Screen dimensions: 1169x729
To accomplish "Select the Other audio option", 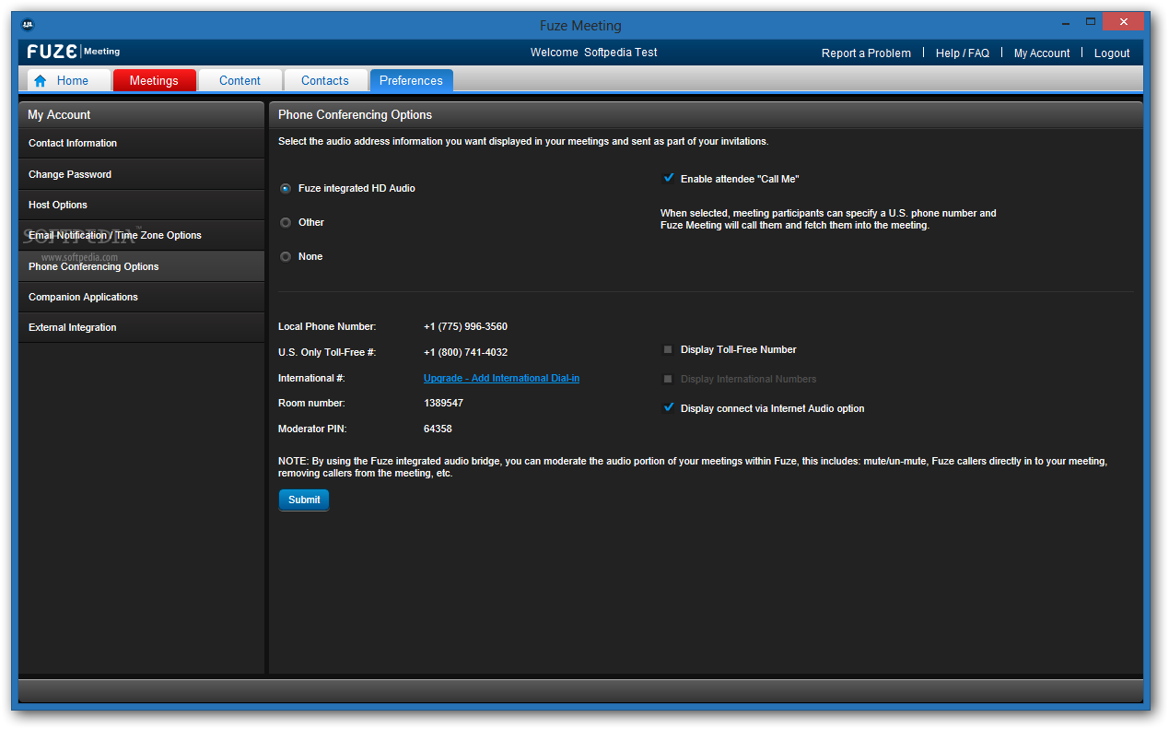I will pyautogui.click(x=286, y=222).
